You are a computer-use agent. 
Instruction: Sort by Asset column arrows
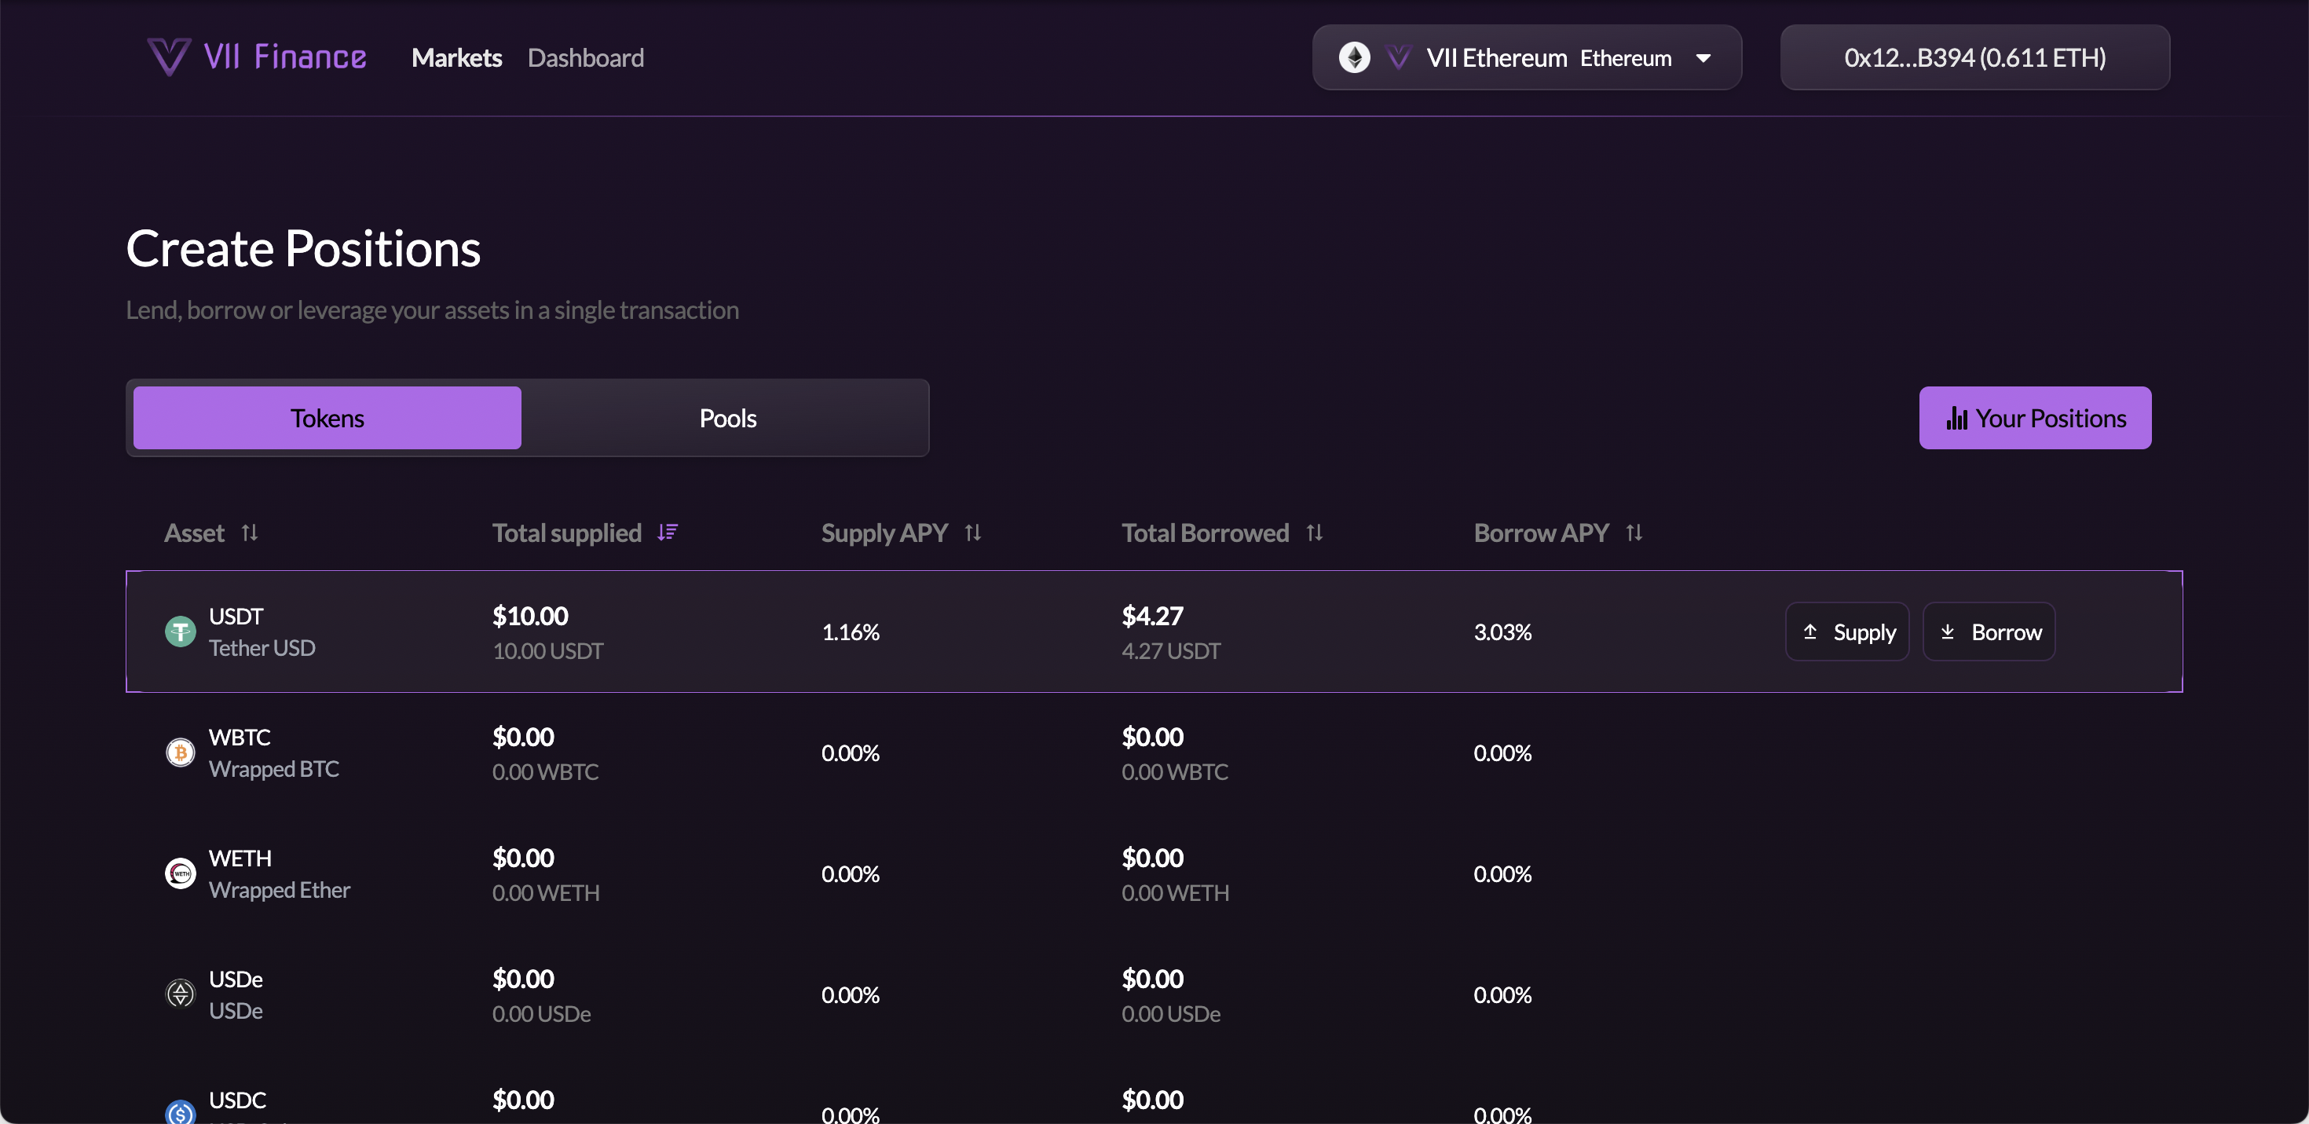tap(250, 533)
